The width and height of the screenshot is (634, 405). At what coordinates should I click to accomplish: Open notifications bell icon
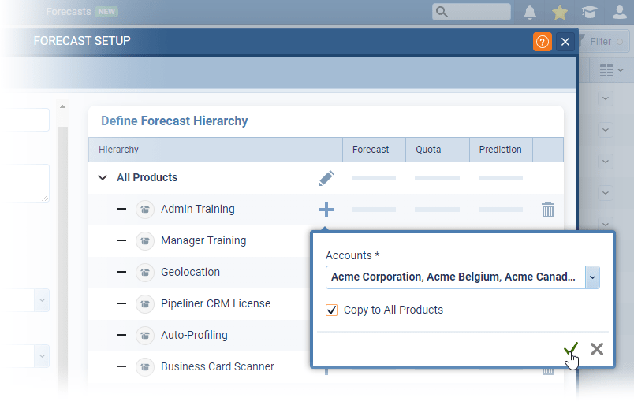coord(530,12)
